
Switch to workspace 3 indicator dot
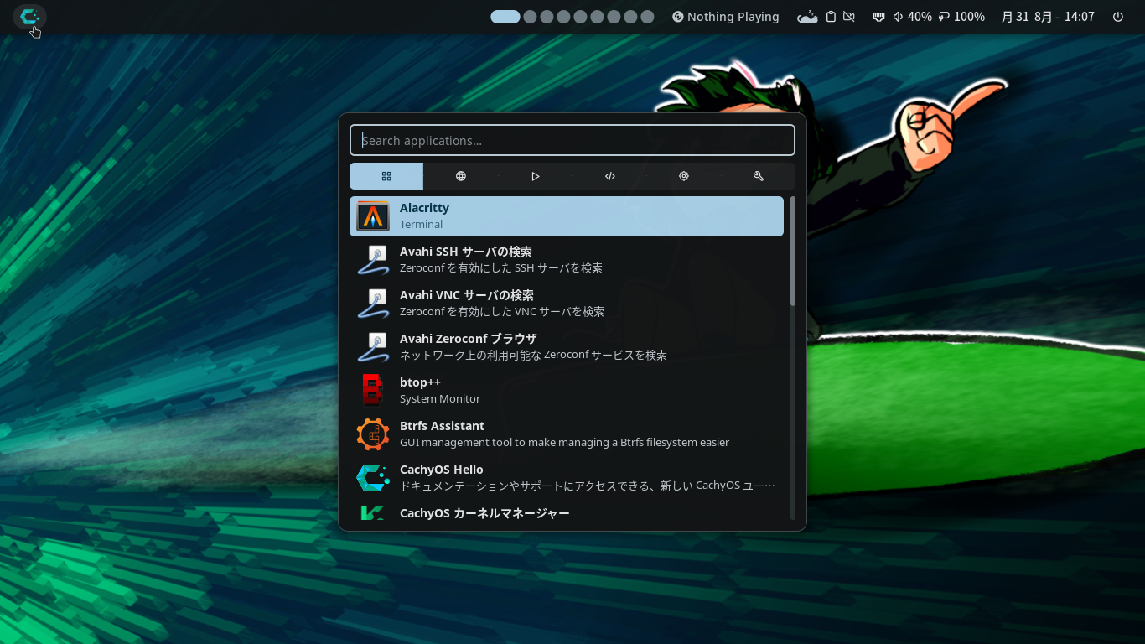coord(547,17)
